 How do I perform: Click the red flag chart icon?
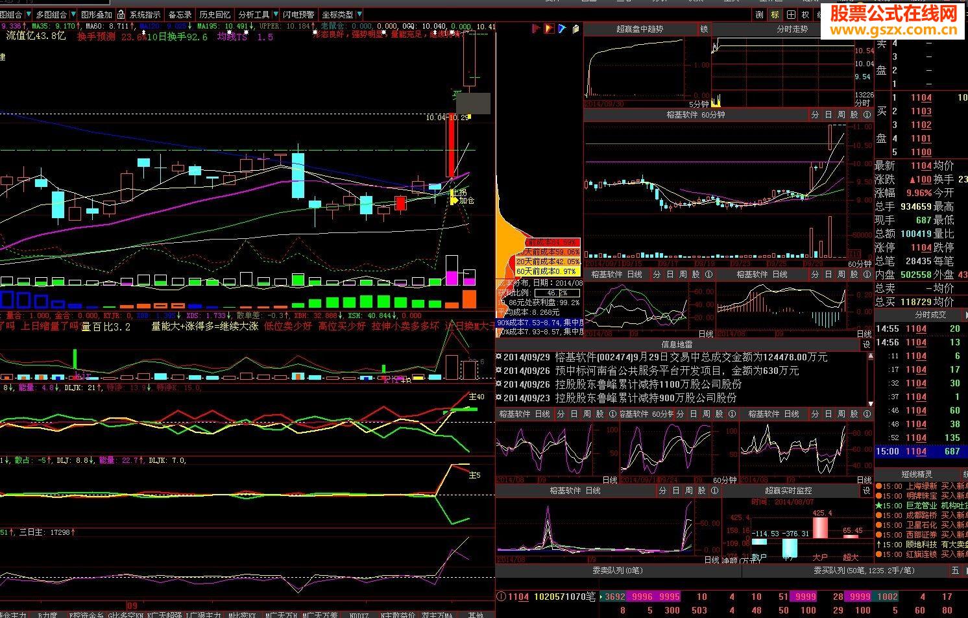tap(536, 29)
